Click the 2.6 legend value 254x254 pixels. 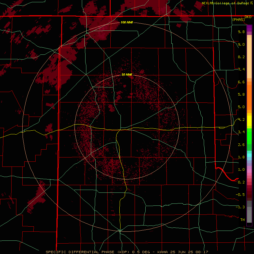pyautogui.click(x=241, y=145)
